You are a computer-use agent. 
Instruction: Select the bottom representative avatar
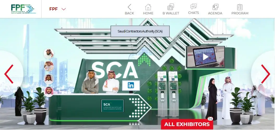49,92
